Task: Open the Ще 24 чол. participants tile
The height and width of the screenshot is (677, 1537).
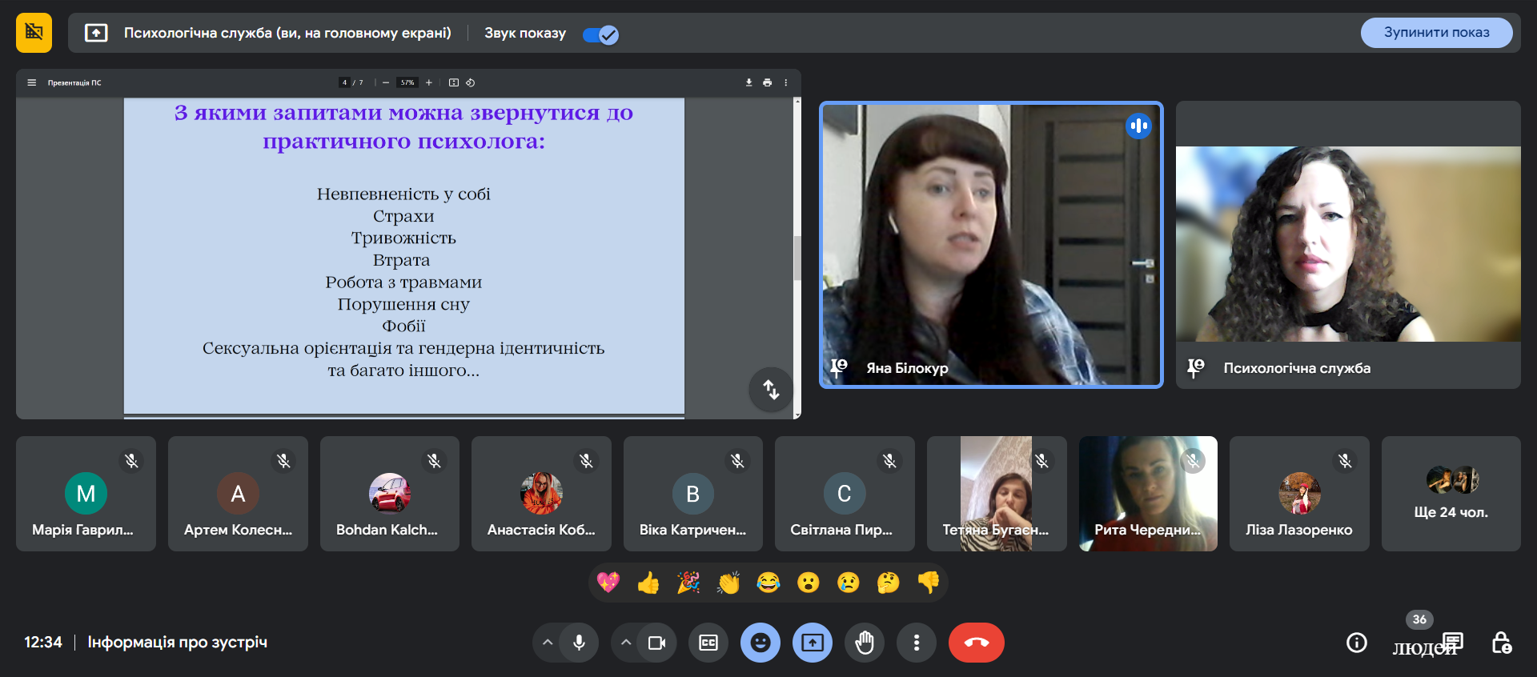Action: [1451, 494]
